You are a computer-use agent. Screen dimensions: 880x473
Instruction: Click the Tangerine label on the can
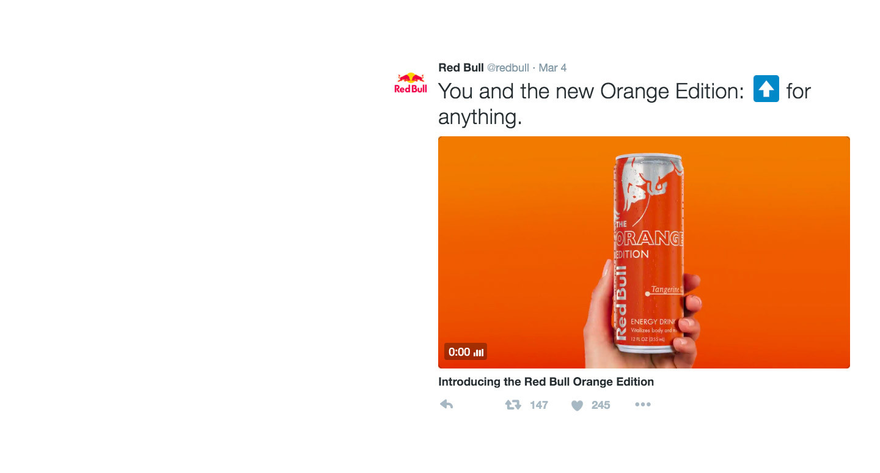(666, 290)
